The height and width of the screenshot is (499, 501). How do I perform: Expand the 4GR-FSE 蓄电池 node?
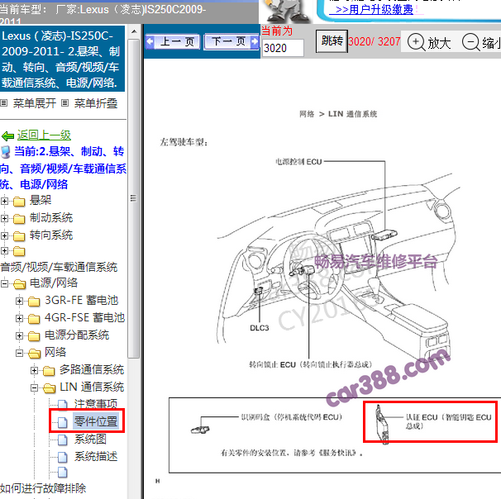click(x=20, y=318)
